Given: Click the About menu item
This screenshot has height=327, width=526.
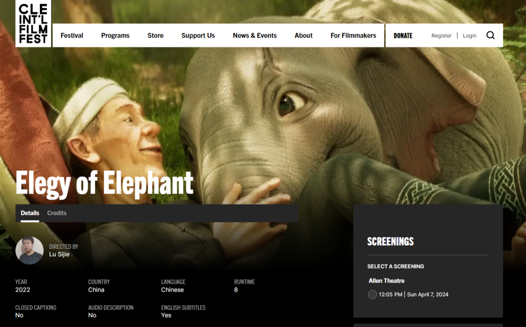Looking at the screenshot, I should (x=303, y=36).
